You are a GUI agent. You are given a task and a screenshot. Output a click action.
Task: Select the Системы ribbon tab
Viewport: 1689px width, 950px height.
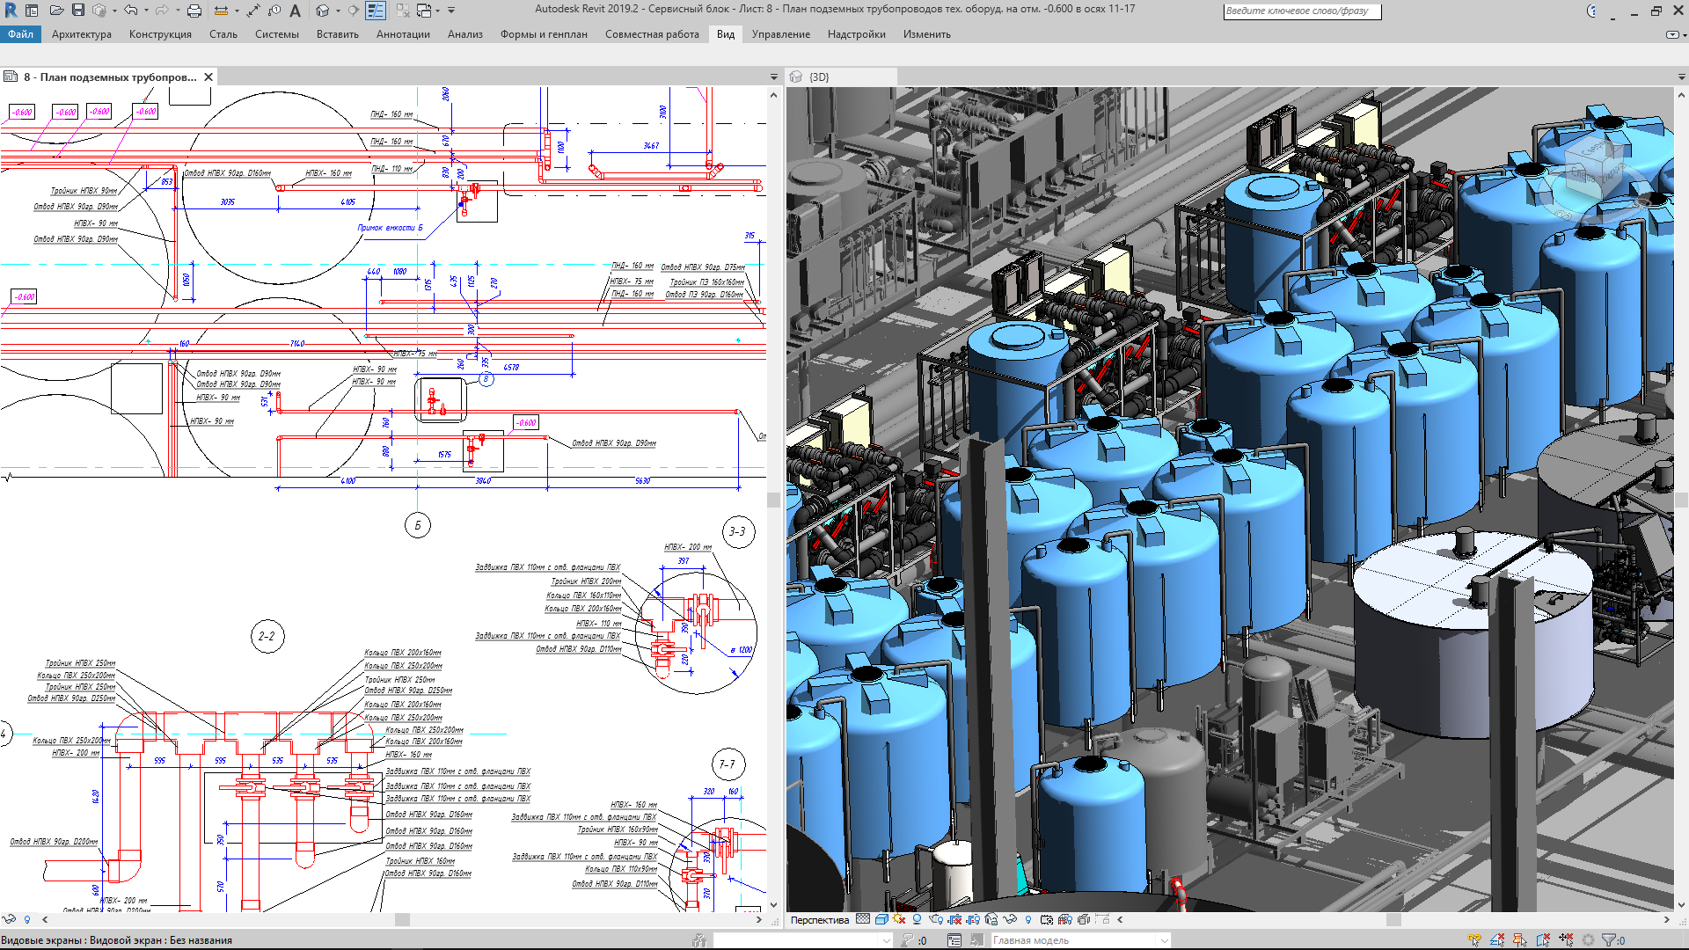click(276, 33)
